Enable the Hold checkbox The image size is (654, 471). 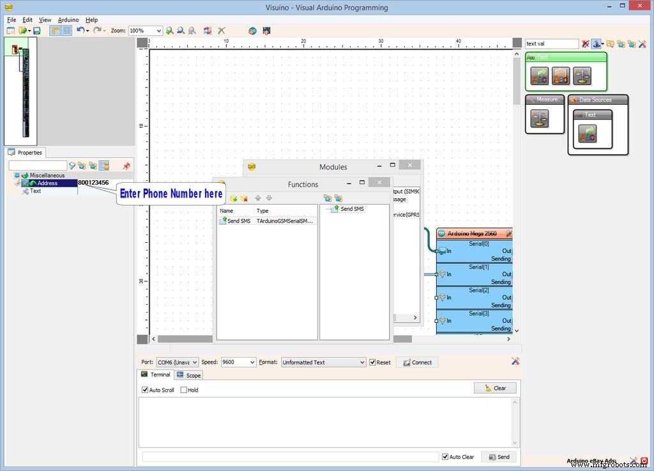(x=184, y=390)
